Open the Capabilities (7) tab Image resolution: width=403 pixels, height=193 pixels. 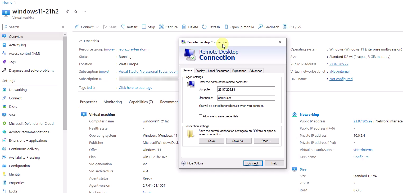(141, 102)
